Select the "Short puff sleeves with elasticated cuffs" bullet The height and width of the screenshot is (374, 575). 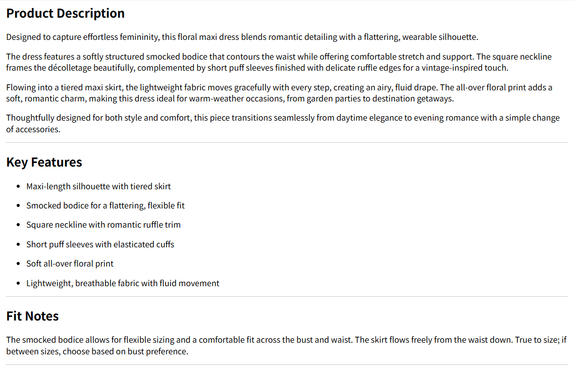pyautogui.click(x=100, y=245)
